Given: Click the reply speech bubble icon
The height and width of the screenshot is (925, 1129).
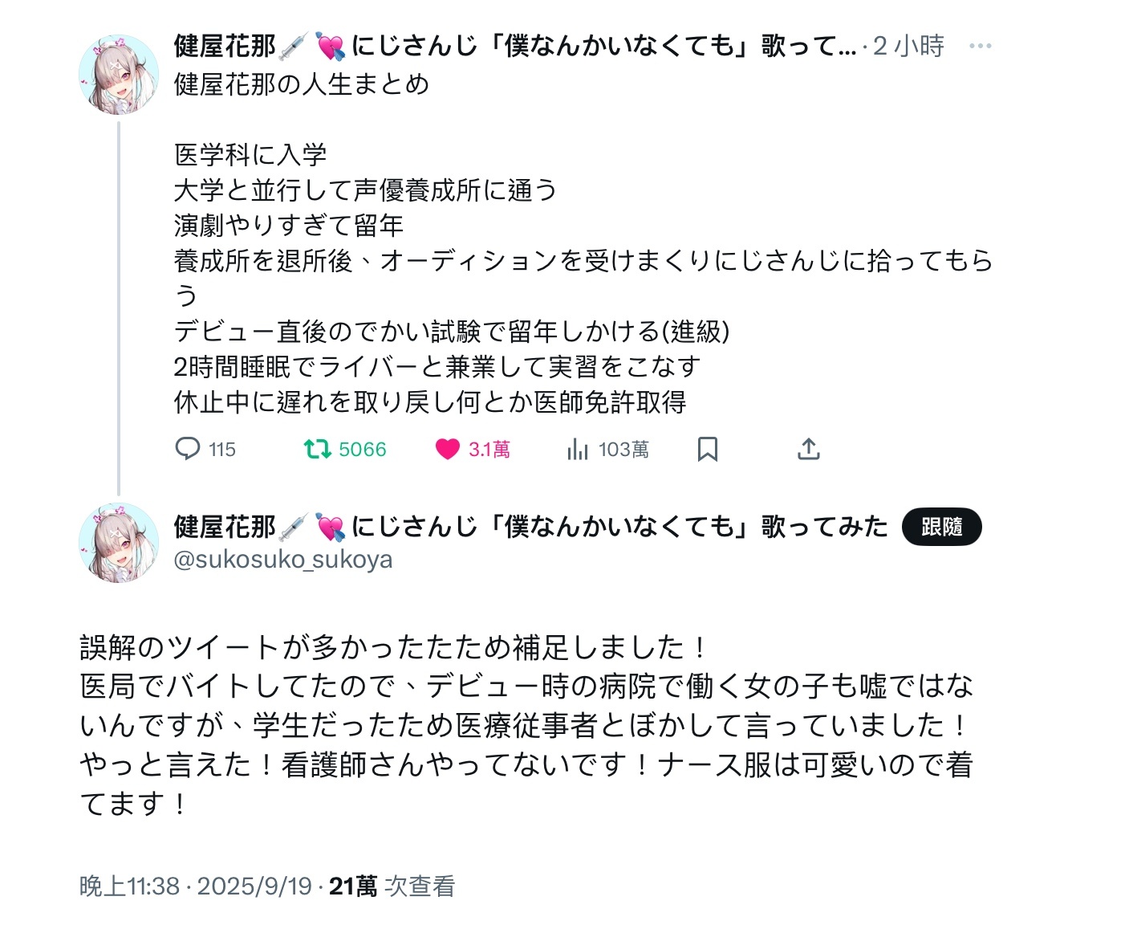Looking at the screenshot, I should (187, 448).
